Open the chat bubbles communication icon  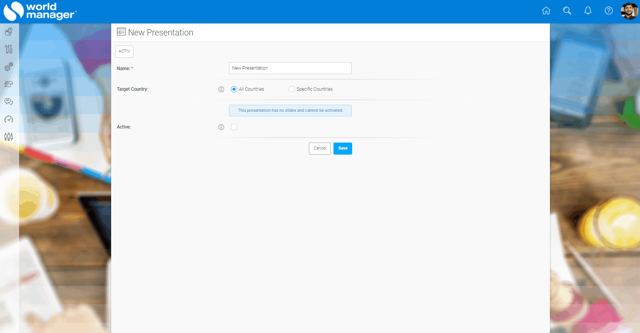pyautogui.click(x=9, y=102)
